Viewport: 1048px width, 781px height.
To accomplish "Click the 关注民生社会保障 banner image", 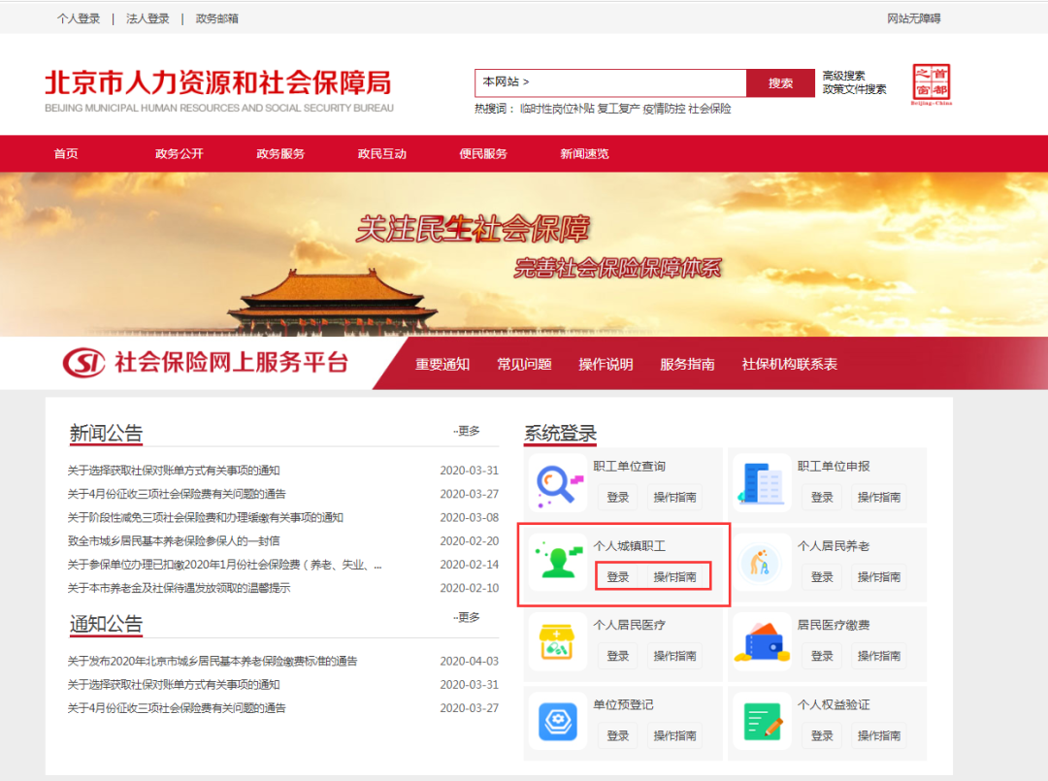I will (x=524, y=254).
